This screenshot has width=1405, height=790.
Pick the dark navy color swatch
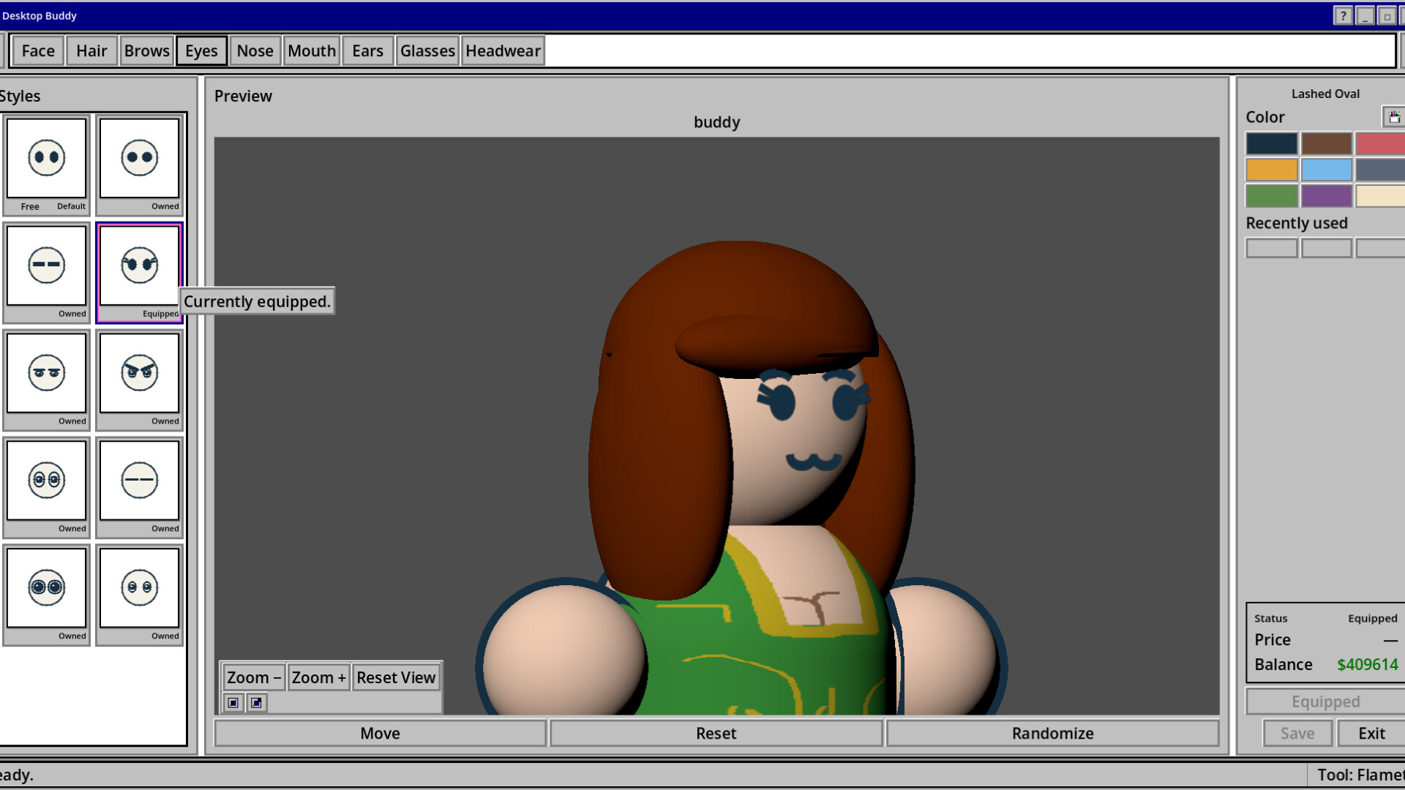tap(1272, 143)
